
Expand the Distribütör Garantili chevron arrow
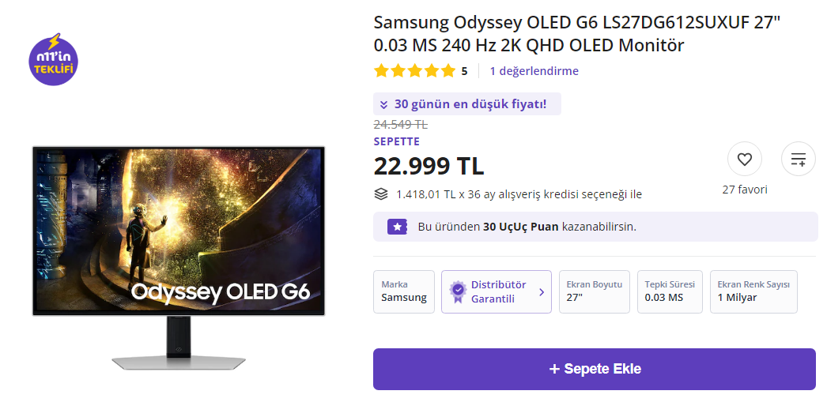coord(542,291)
